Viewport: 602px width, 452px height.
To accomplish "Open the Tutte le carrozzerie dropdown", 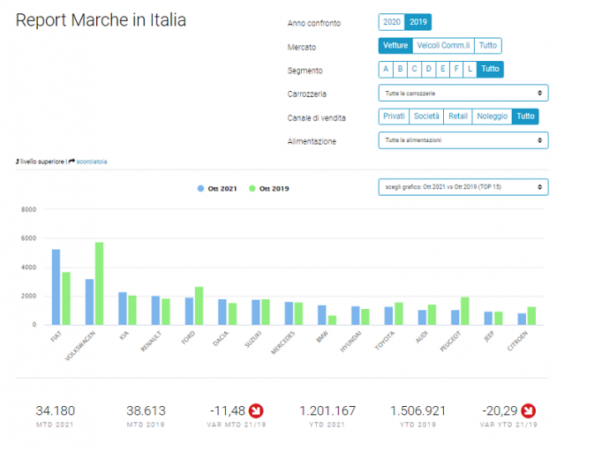I will click(463, 93).
